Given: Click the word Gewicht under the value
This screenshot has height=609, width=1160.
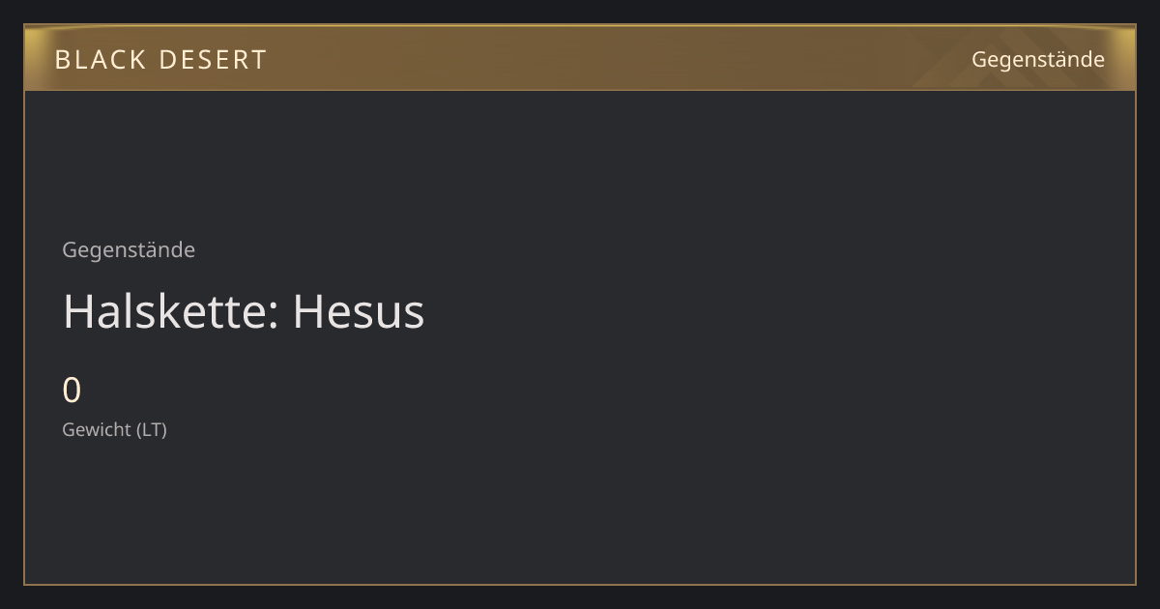Looking at the screenshot, I should [97, 430].
